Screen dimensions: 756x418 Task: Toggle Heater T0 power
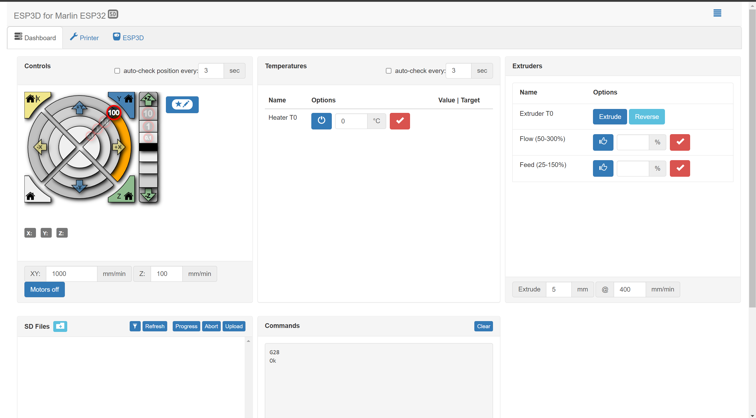(x=321, y=121)
